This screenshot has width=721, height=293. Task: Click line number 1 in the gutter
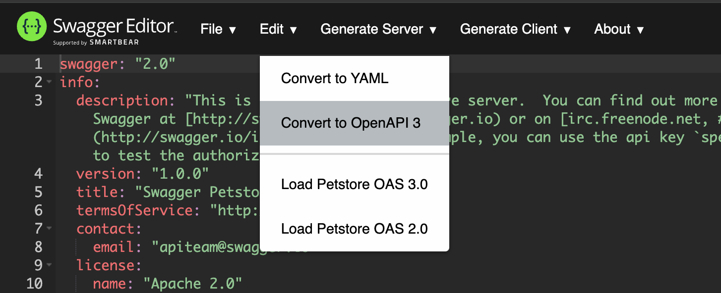tap(38, 64)
